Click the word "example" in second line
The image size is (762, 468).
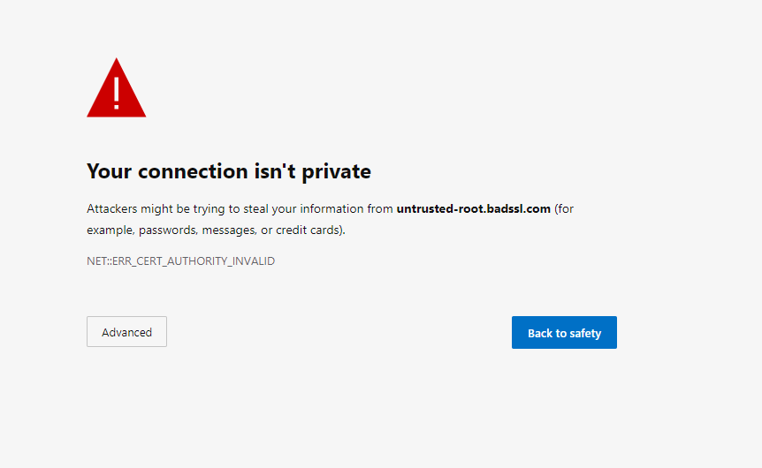(110, 230)
